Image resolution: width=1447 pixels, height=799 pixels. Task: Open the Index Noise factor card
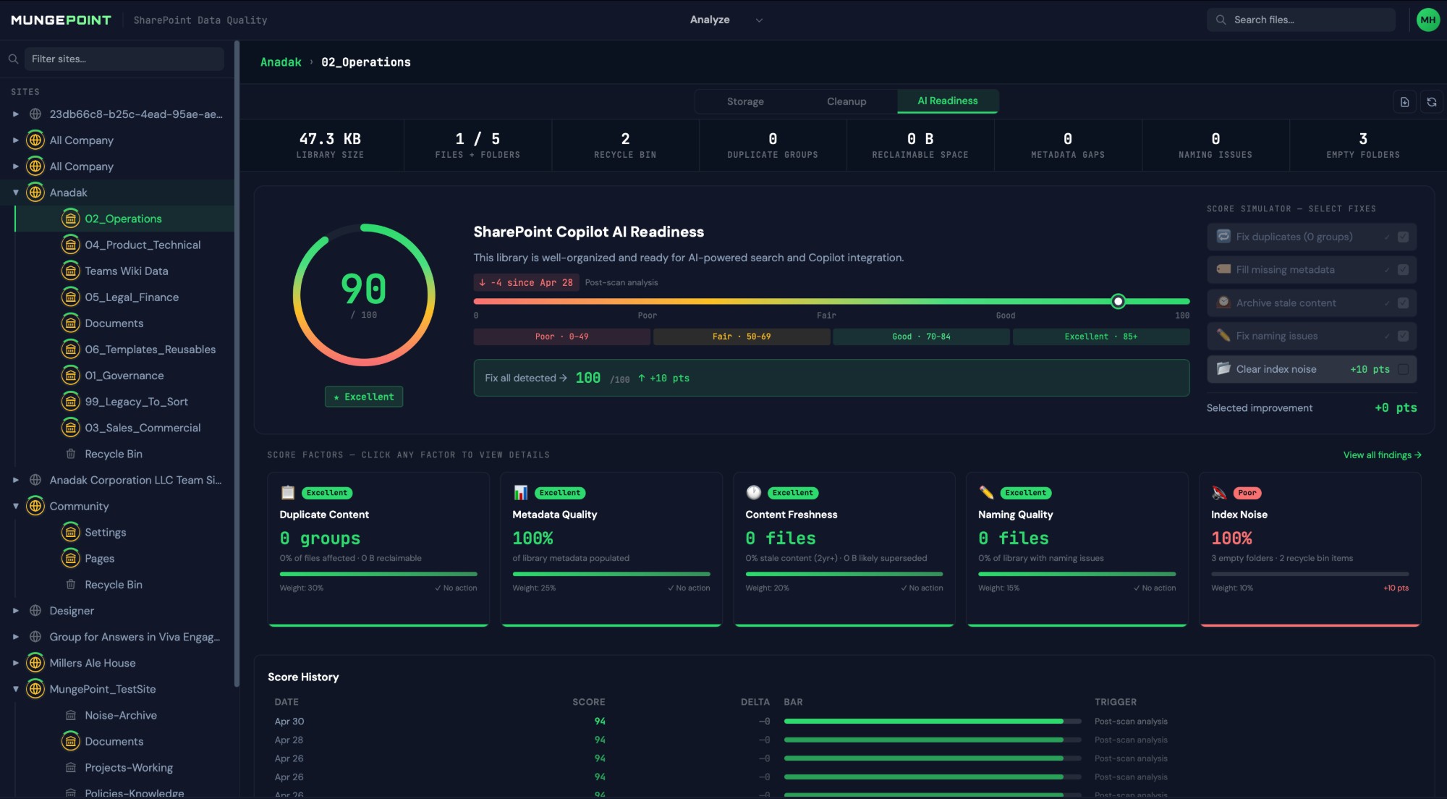point(1310,549)
